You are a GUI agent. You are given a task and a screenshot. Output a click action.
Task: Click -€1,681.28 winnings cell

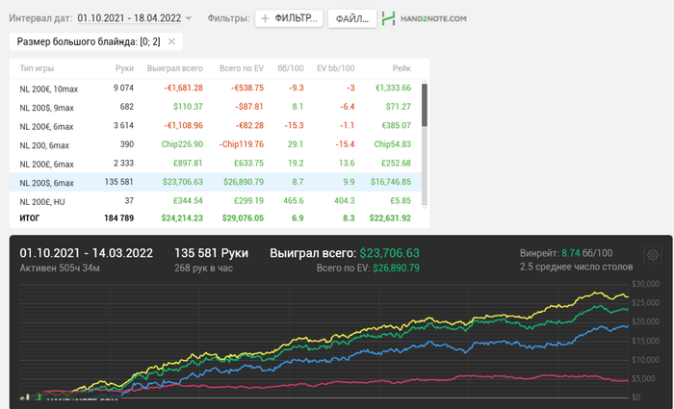tap(183, 89)
